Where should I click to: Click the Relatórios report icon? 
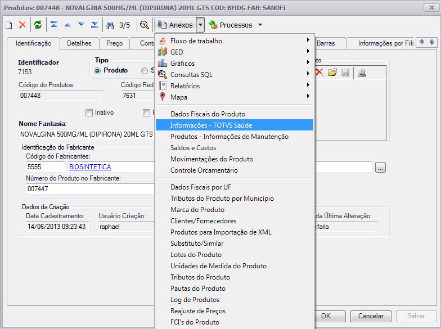tap(163, 85)
